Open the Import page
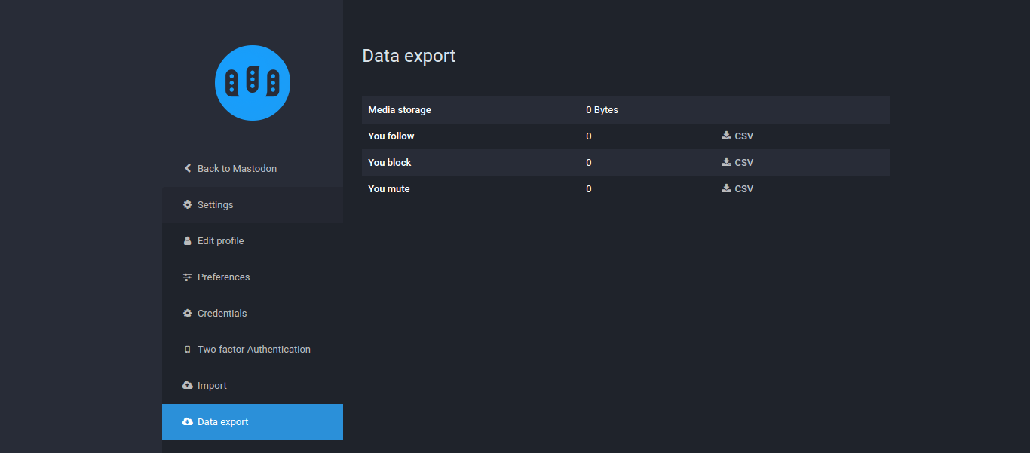This screenshot has width=1030, height=453. point(253,386)
